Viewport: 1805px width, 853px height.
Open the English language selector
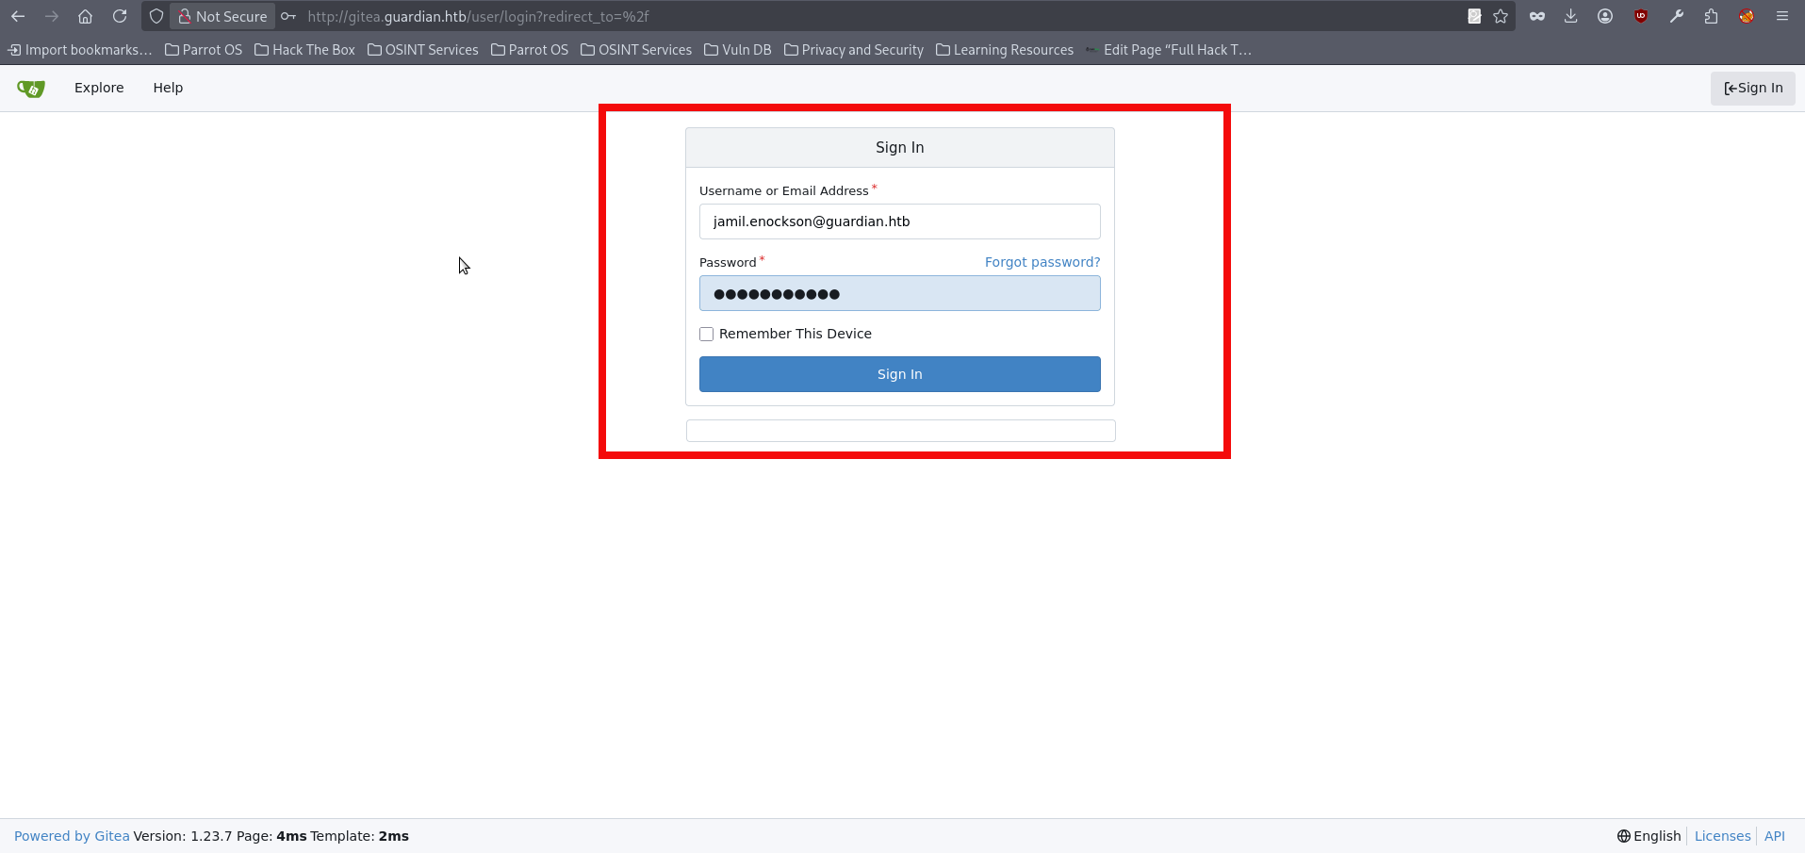(1649, 836)
